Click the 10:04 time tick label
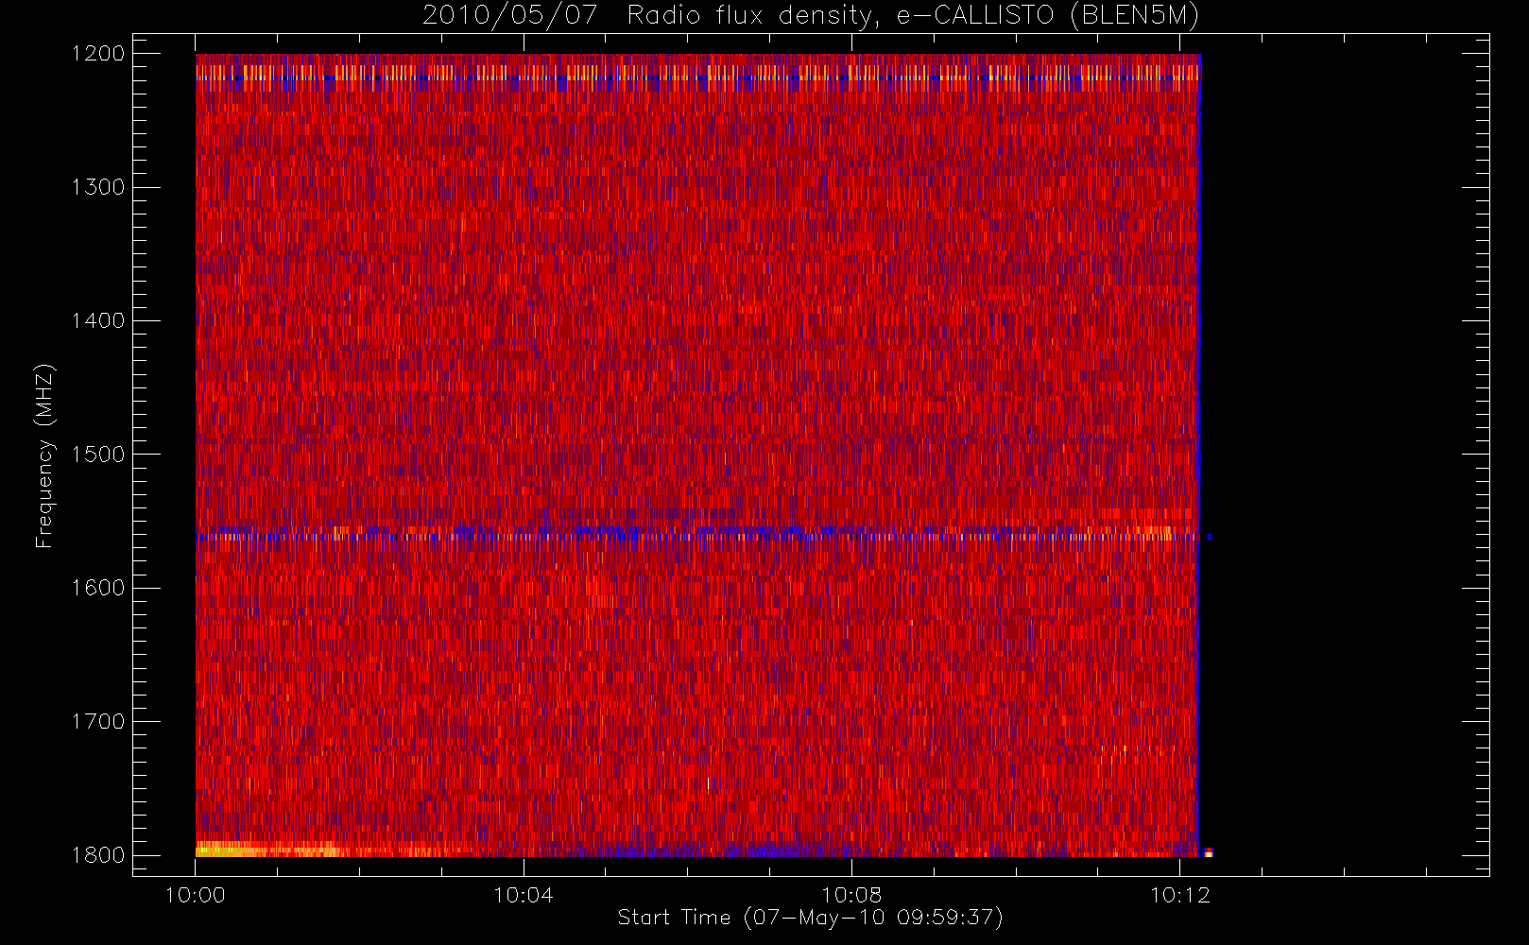 (x=524, y=895)
